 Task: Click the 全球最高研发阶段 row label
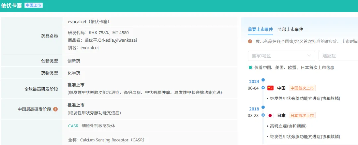point(41,89)
